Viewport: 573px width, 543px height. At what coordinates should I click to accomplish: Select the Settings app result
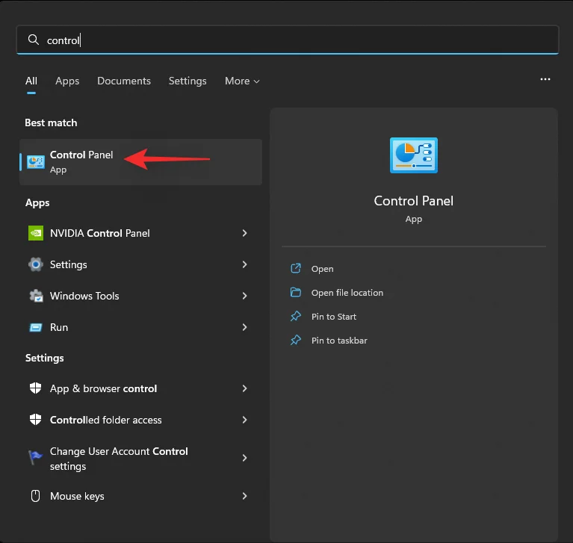(140, 264)
